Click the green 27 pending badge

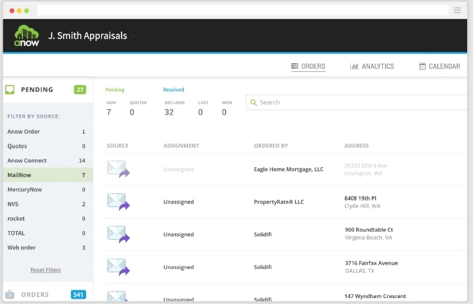80,89
